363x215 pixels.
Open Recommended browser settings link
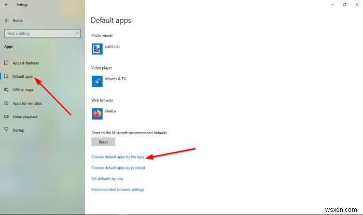coord(118,190)
